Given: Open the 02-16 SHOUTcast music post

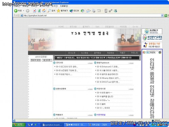Looking at the screenshot, I should [108, 82].
